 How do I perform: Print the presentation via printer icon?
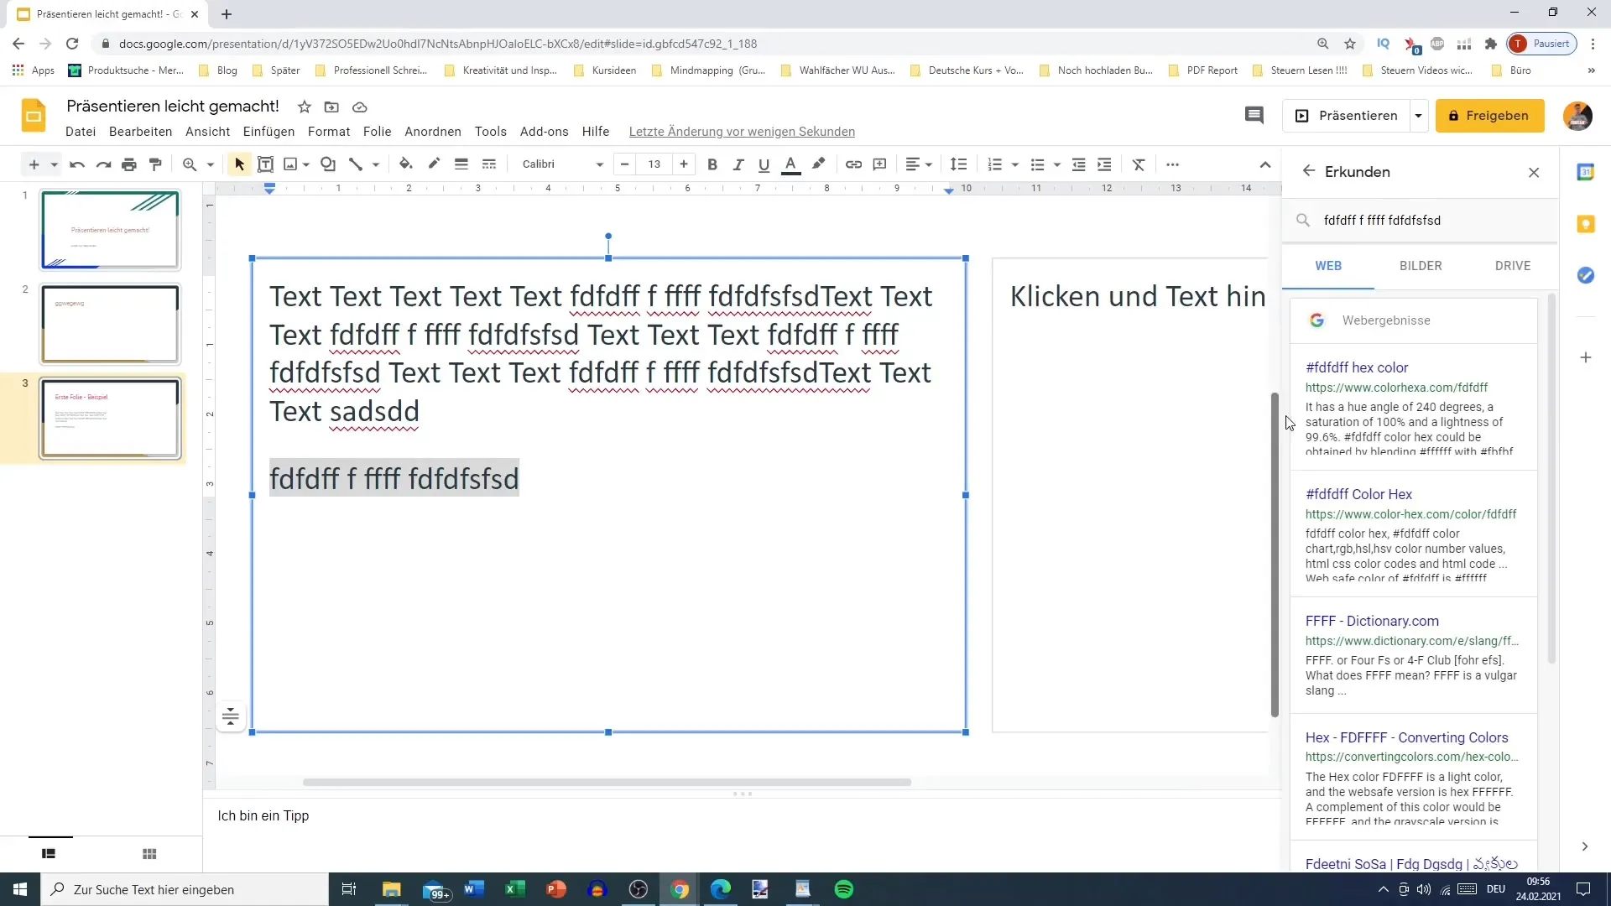click(129, 164)
